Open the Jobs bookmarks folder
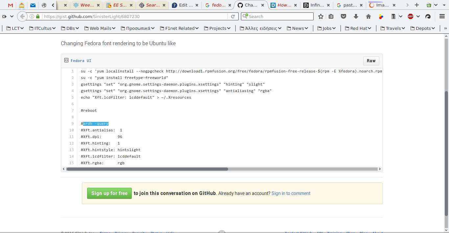Screen dimensions: 449x233 [x=326, y=28]
